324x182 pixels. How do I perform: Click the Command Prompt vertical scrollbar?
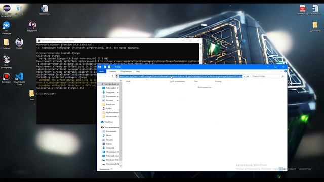point(200,54)
